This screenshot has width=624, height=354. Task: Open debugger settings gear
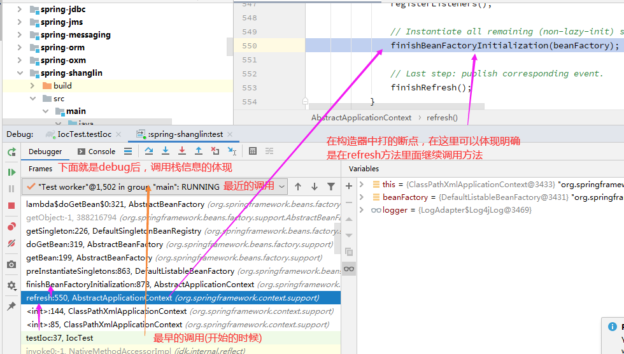(x=11, y=285)
